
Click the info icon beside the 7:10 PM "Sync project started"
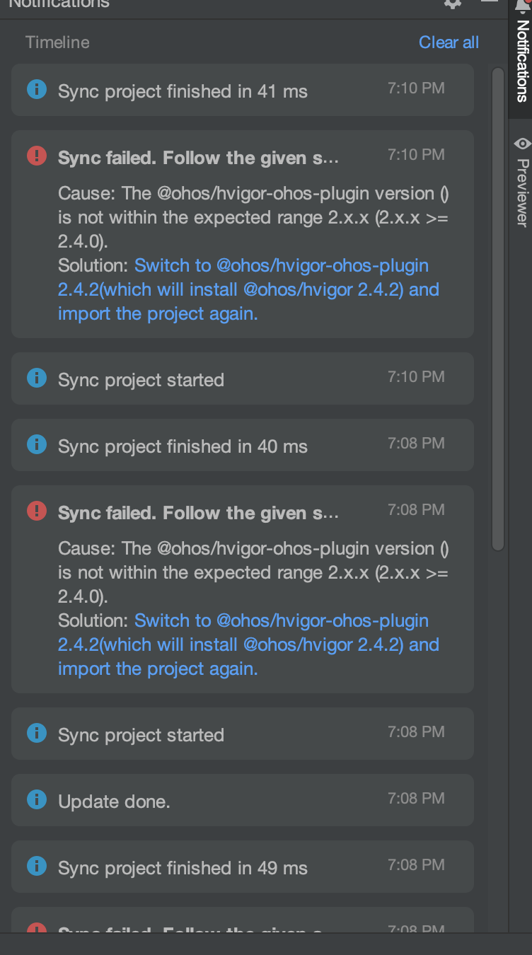coord(36,378)
